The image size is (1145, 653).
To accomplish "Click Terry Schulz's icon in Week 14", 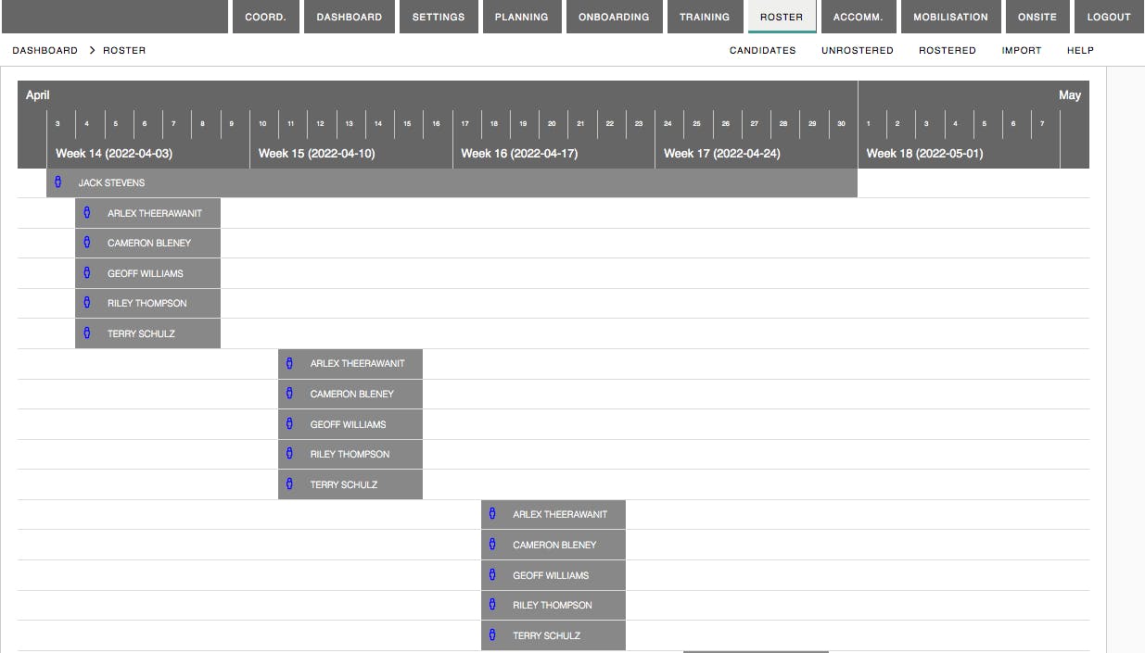I will (x=86, y=333).
